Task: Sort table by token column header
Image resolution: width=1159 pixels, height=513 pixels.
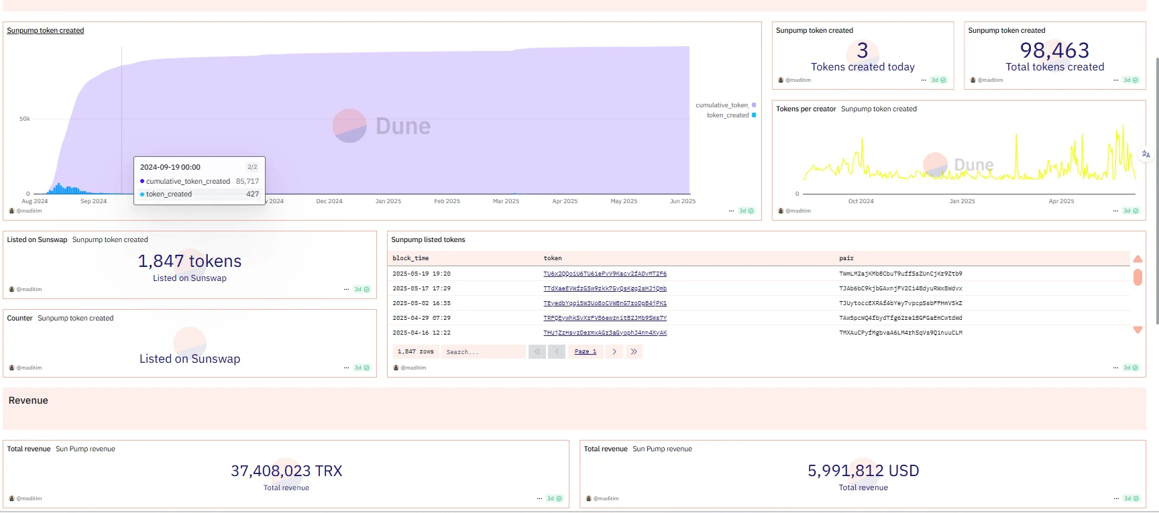Action: (x=553, y=258)
